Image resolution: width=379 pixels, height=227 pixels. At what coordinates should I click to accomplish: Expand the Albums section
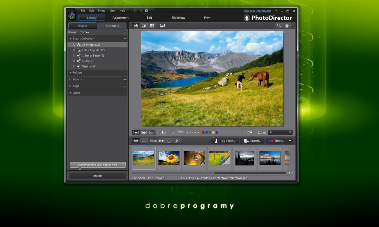[70, 79]
